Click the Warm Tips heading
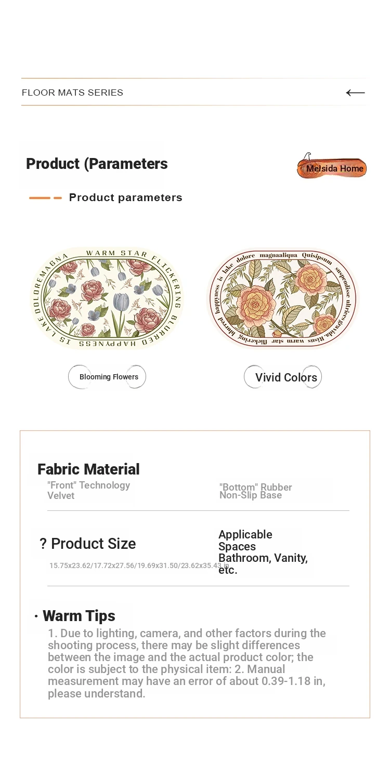The width and height of the screenshot is (390, 777). 79,616
